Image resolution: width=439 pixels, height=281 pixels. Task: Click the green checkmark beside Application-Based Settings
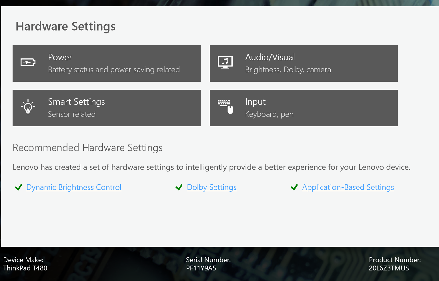[x=294, y=187]
